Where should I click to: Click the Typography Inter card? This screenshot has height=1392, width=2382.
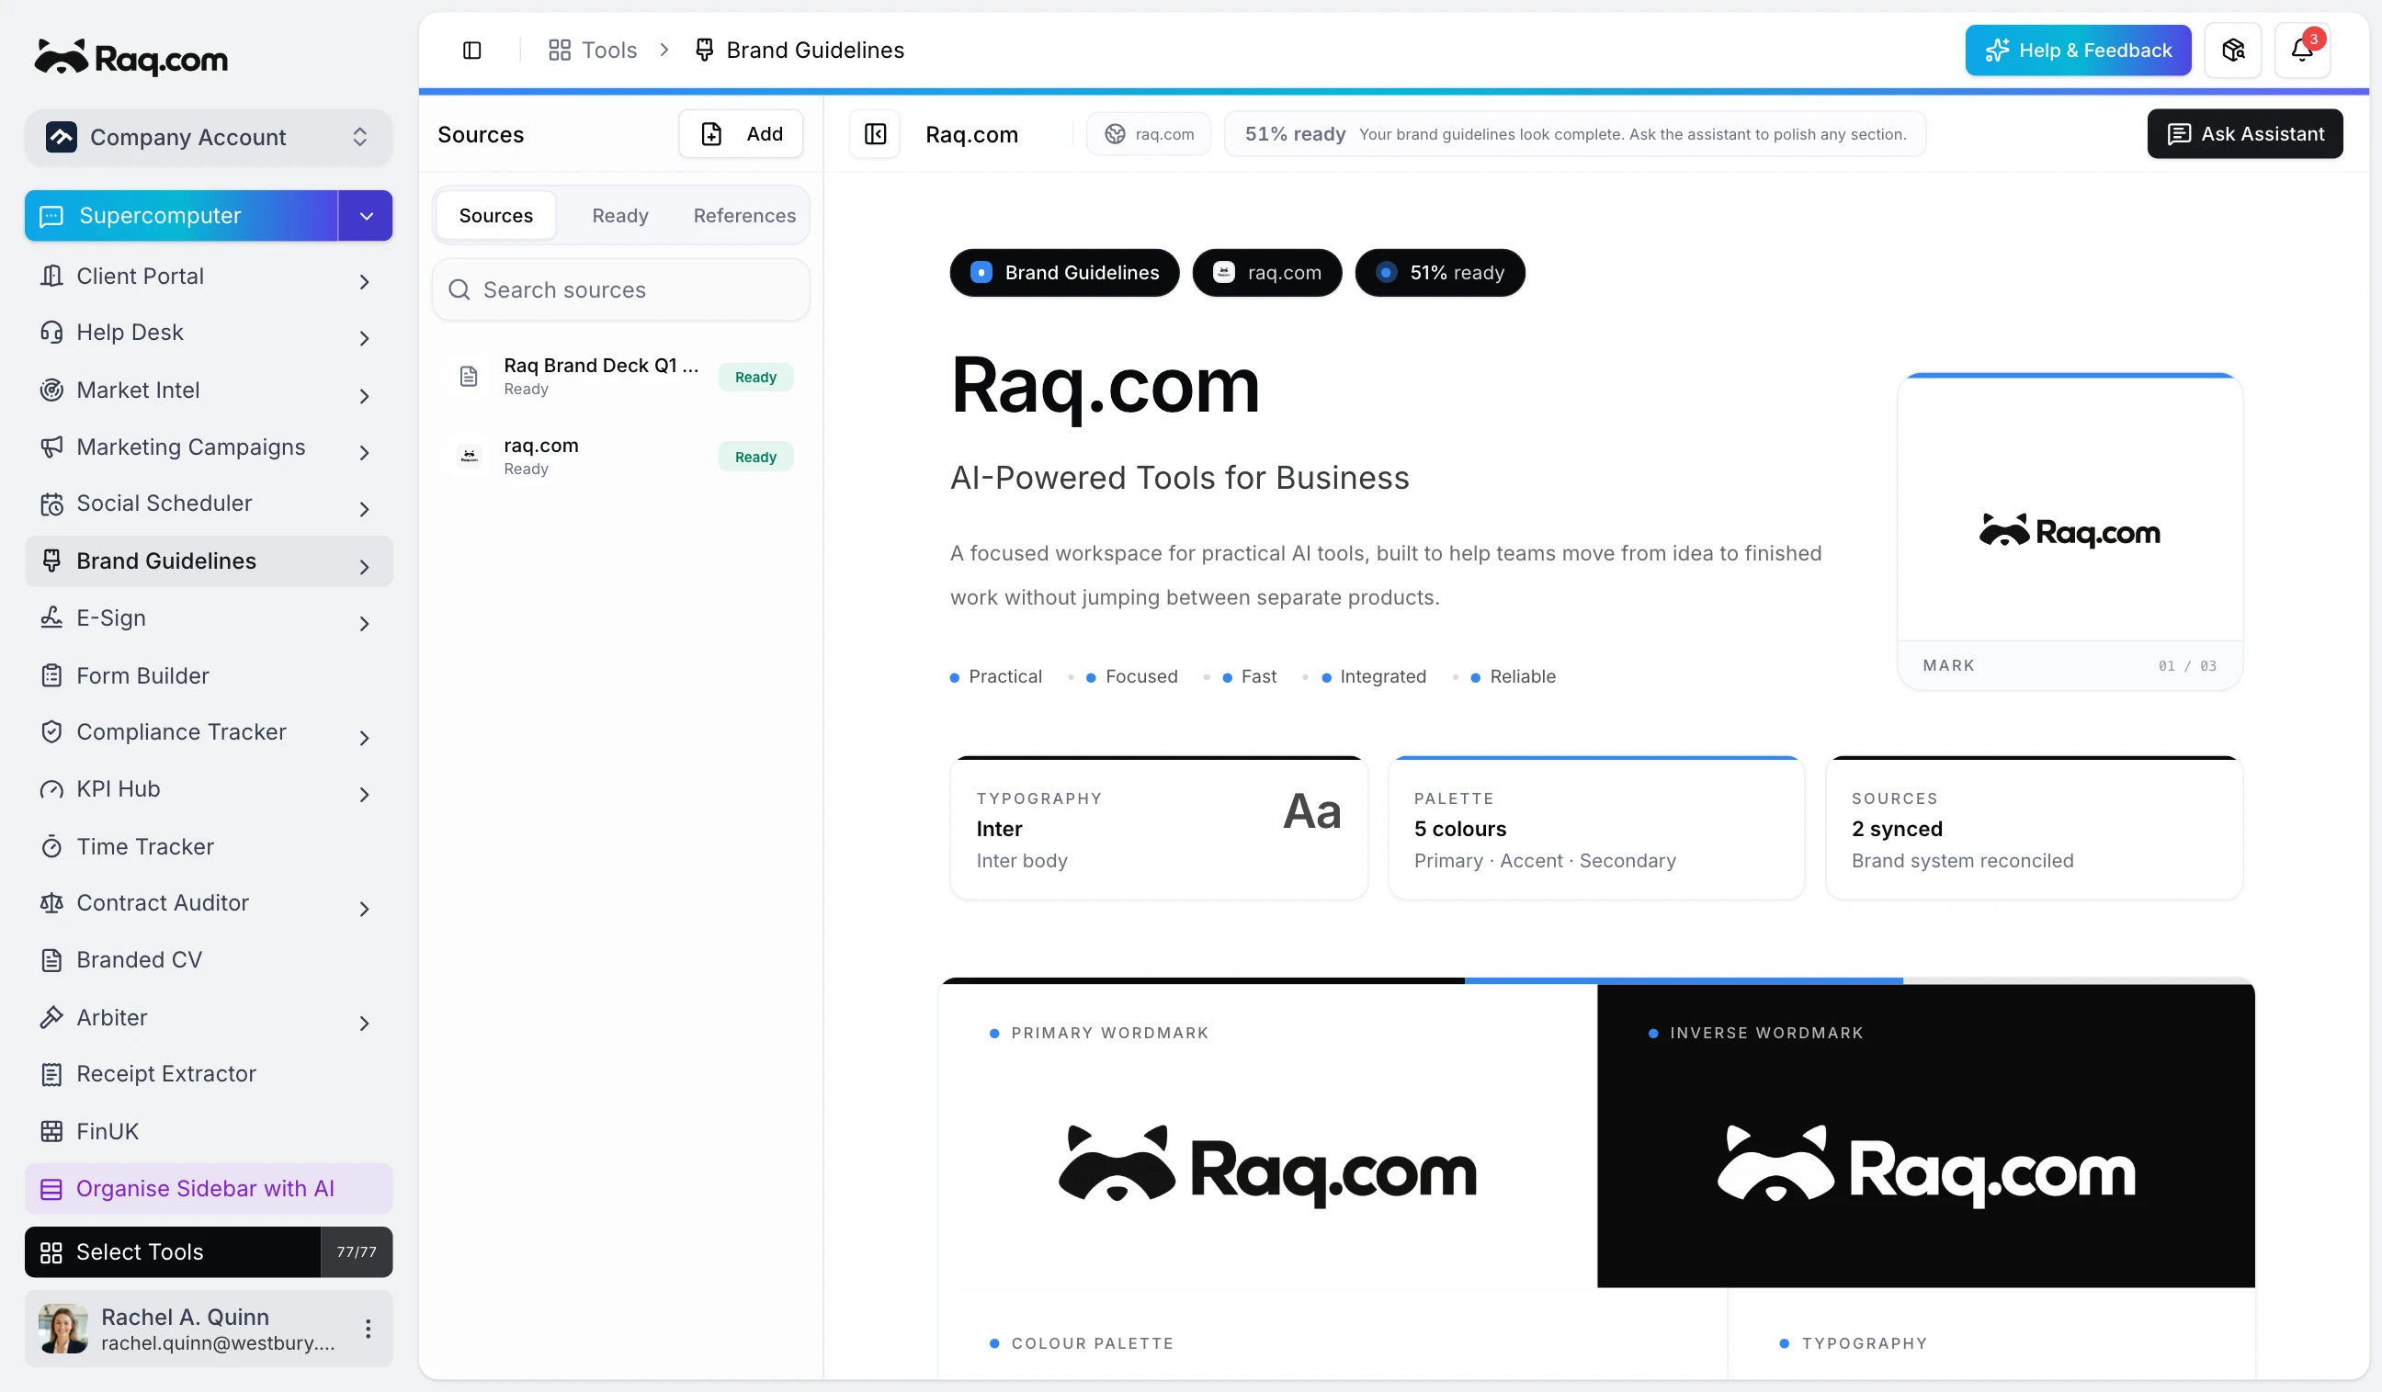coord(1158,828)
